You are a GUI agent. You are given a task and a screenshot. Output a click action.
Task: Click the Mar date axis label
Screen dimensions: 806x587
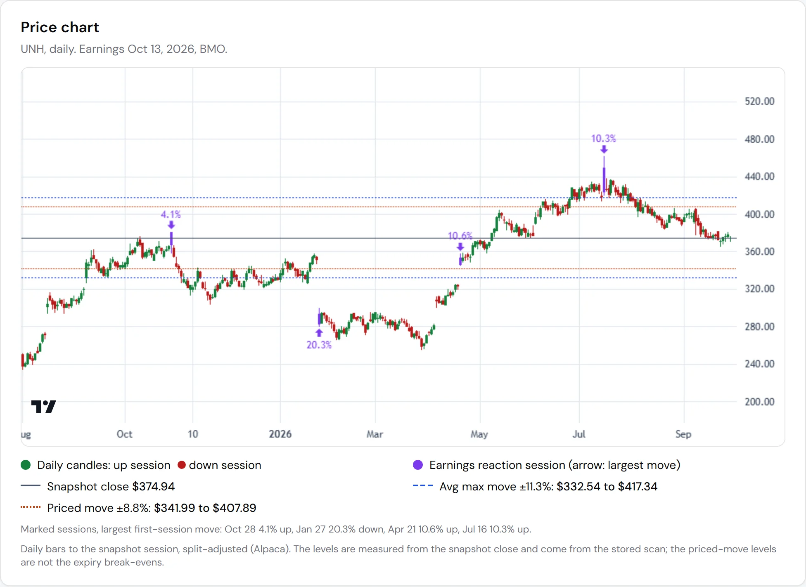tap(375, 434)
